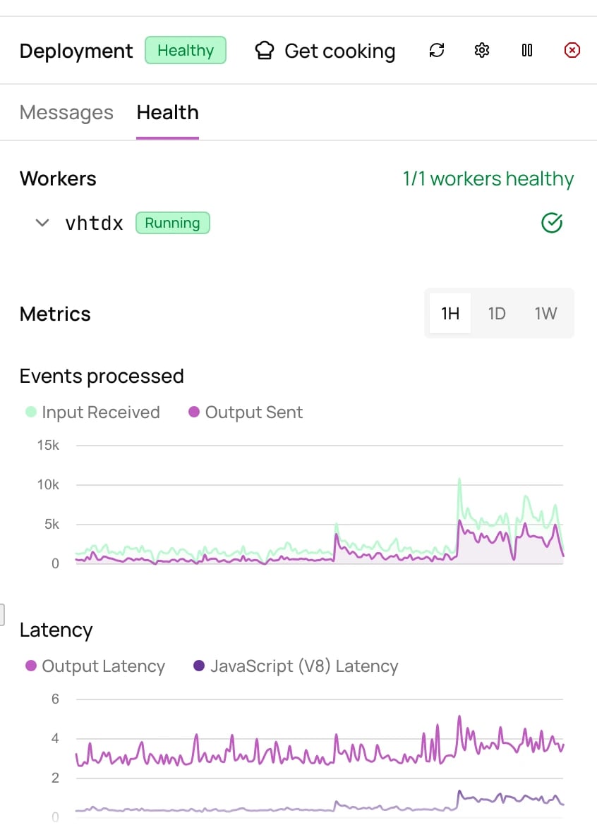This screenshot has width=597, height=832.
Task: Toggle Output Latency legend series
Action: [x=95, y=666]
